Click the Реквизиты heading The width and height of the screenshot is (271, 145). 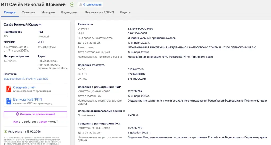tap(85, 24)
